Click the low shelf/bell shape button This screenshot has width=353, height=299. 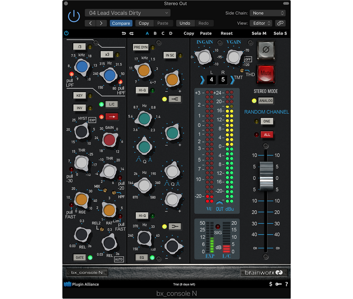point(175,226)
